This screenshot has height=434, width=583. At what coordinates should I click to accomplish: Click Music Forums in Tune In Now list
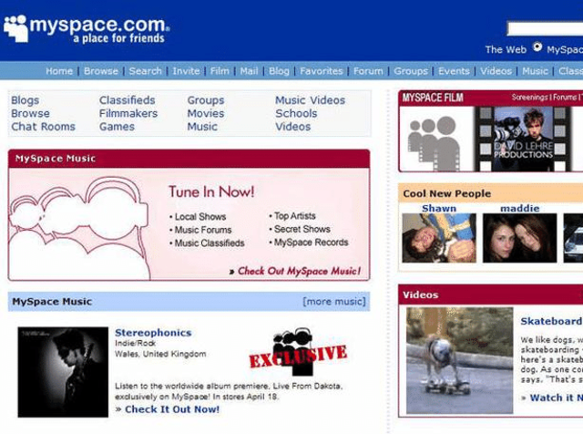203,230
